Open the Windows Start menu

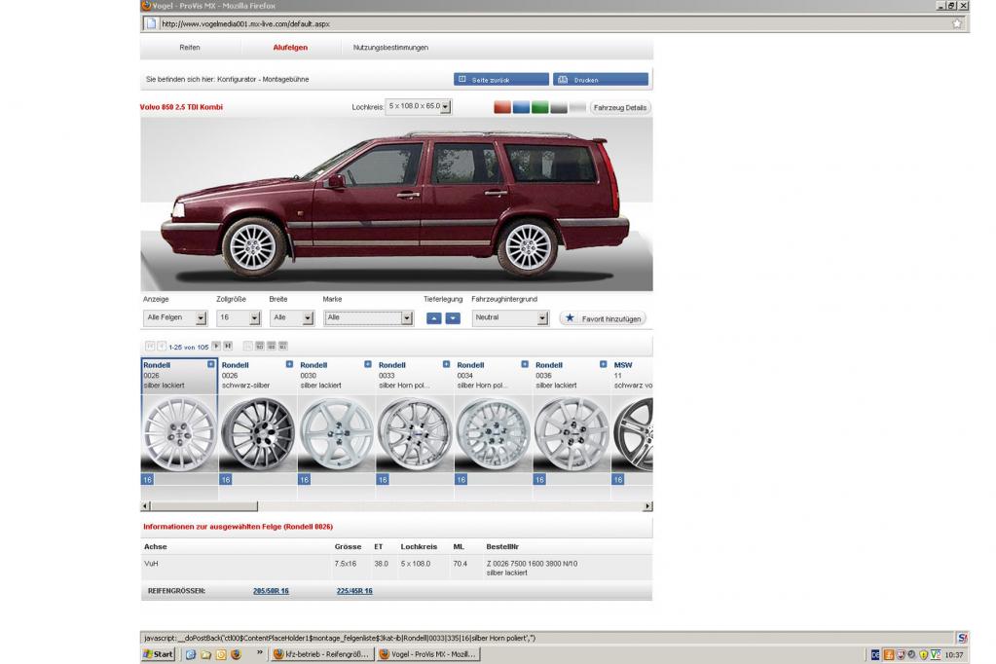point(158,654)
